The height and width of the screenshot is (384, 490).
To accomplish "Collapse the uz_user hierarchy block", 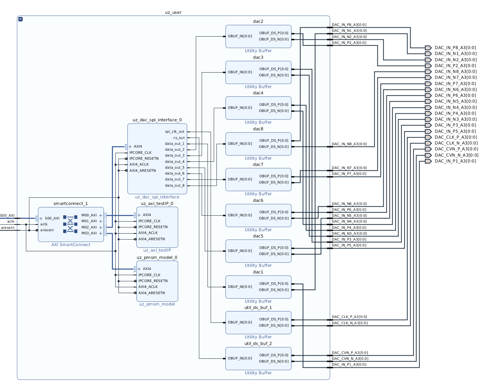I will [x=20, y=19].
